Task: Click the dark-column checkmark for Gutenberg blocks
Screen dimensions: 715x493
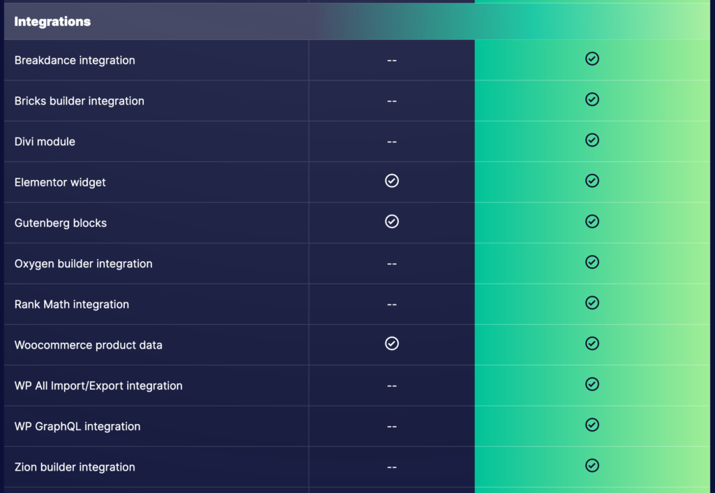Action: tap(392, 221)
